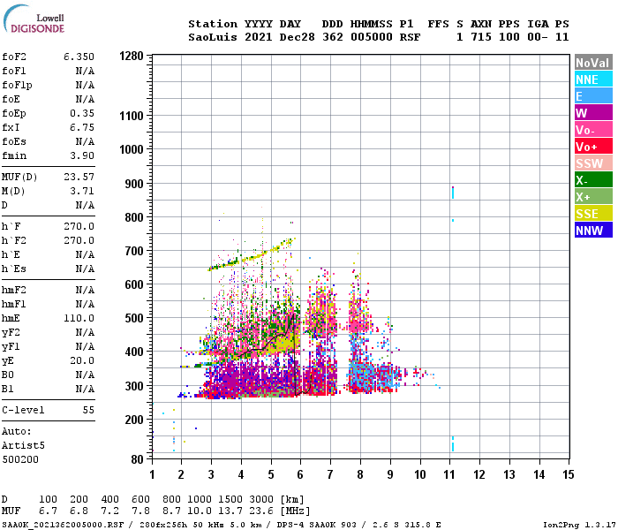Screen dimensions: 618x530
Task: Click the foF2 value 6.350
Action: [x=79, y=57]
